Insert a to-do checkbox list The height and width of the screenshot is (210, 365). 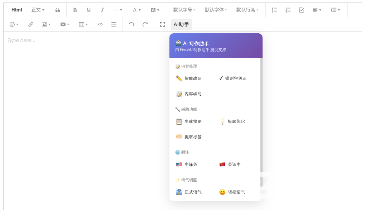302,10
